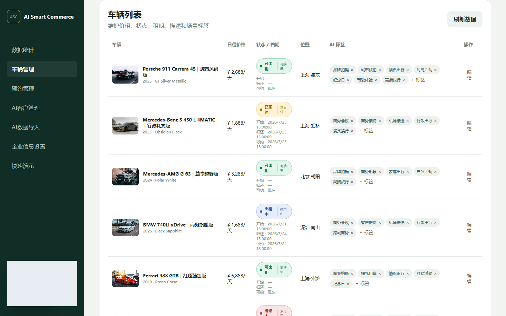Remove 商务会议 tag from BMW 740Li row
The width and height of the screenshot is (506, 316).
tap(352, 223)
